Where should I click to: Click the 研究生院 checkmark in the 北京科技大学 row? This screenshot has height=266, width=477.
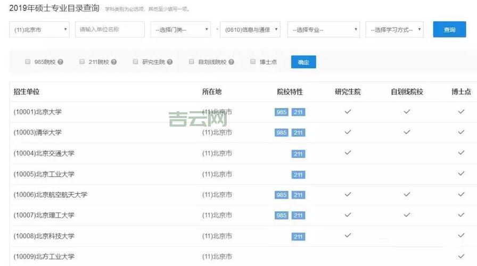click(348, 235)
